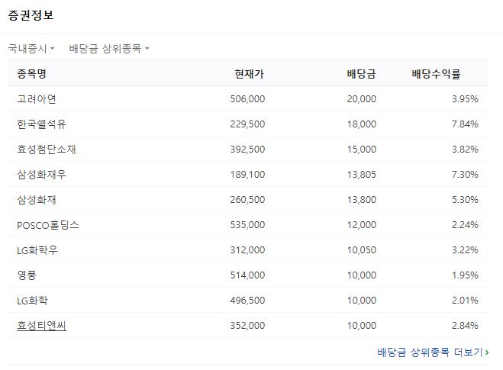The image size is (503, 370).
Task: Click the 13,805 dividend value
Action: click(362, 175)
